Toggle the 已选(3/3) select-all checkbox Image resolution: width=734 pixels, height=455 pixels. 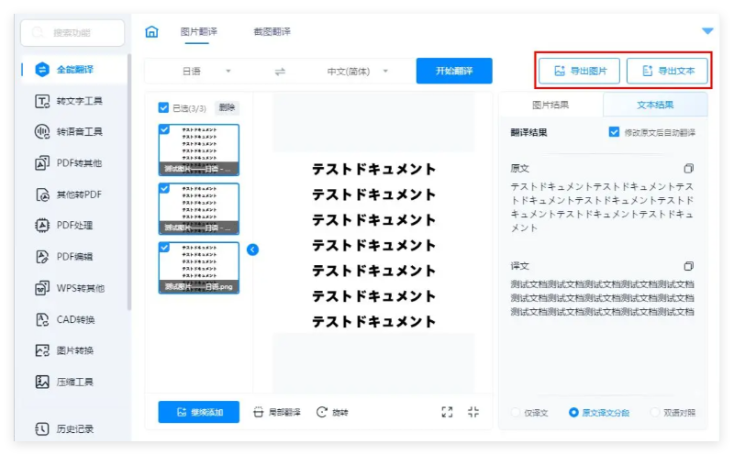(163, 108)
